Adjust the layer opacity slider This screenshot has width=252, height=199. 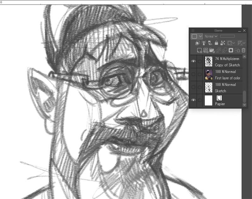(227, 36)
